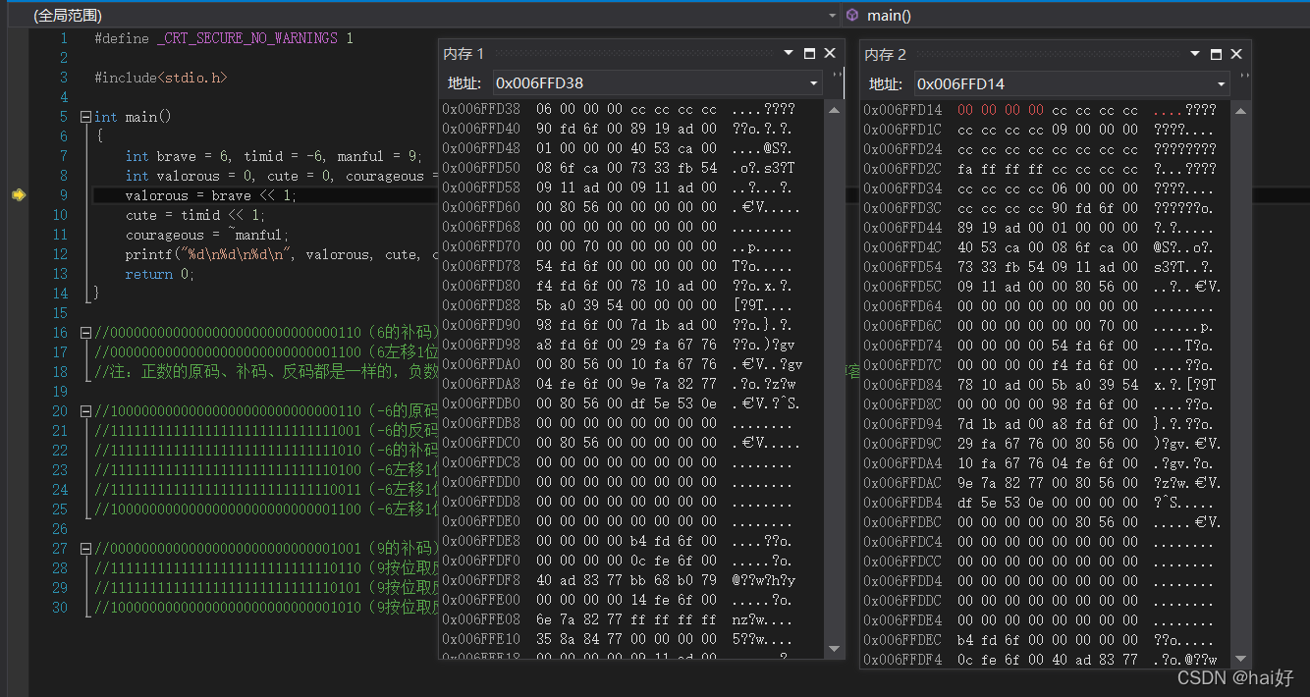This screenshot has height=697, width=1310.
Task: Click the purple main() function cube icon
Action: tap(852, 15)
